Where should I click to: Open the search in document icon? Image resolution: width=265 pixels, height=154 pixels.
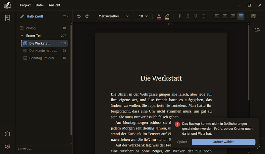[257, 30]
